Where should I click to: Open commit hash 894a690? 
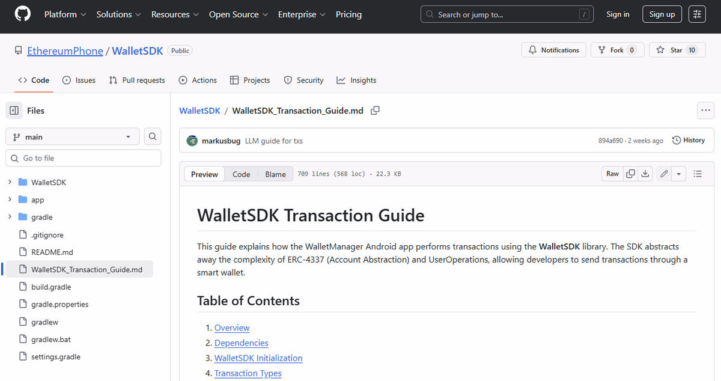(x=611, y=141)
